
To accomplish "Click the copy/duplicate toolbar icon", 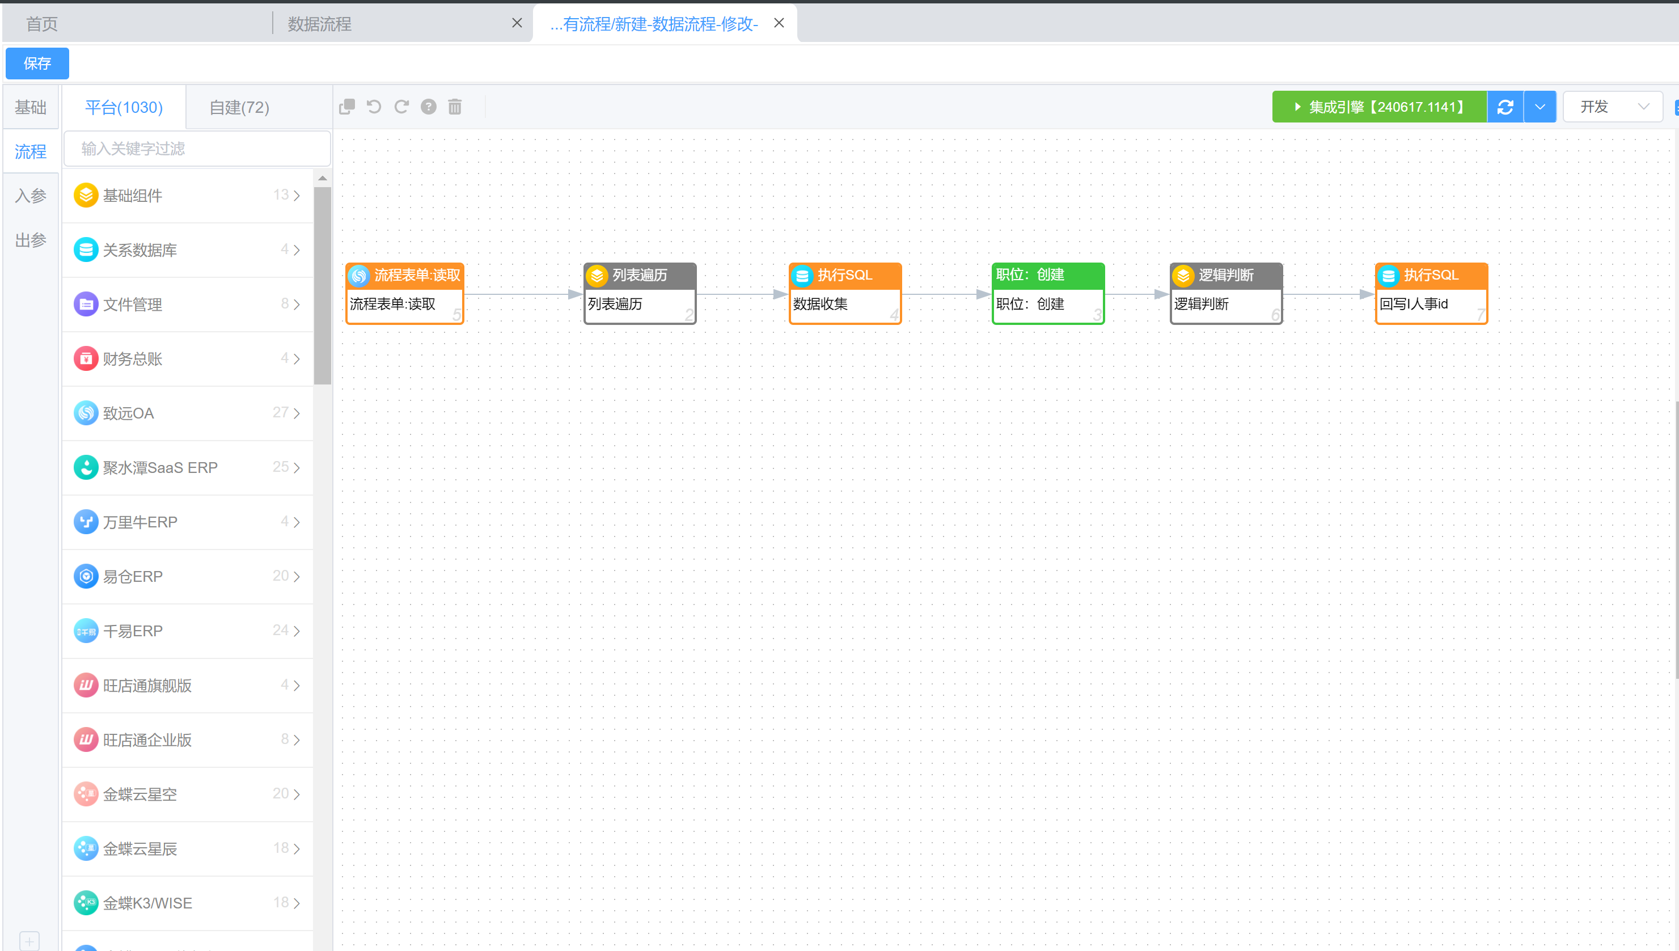I will tap(347, 107).
